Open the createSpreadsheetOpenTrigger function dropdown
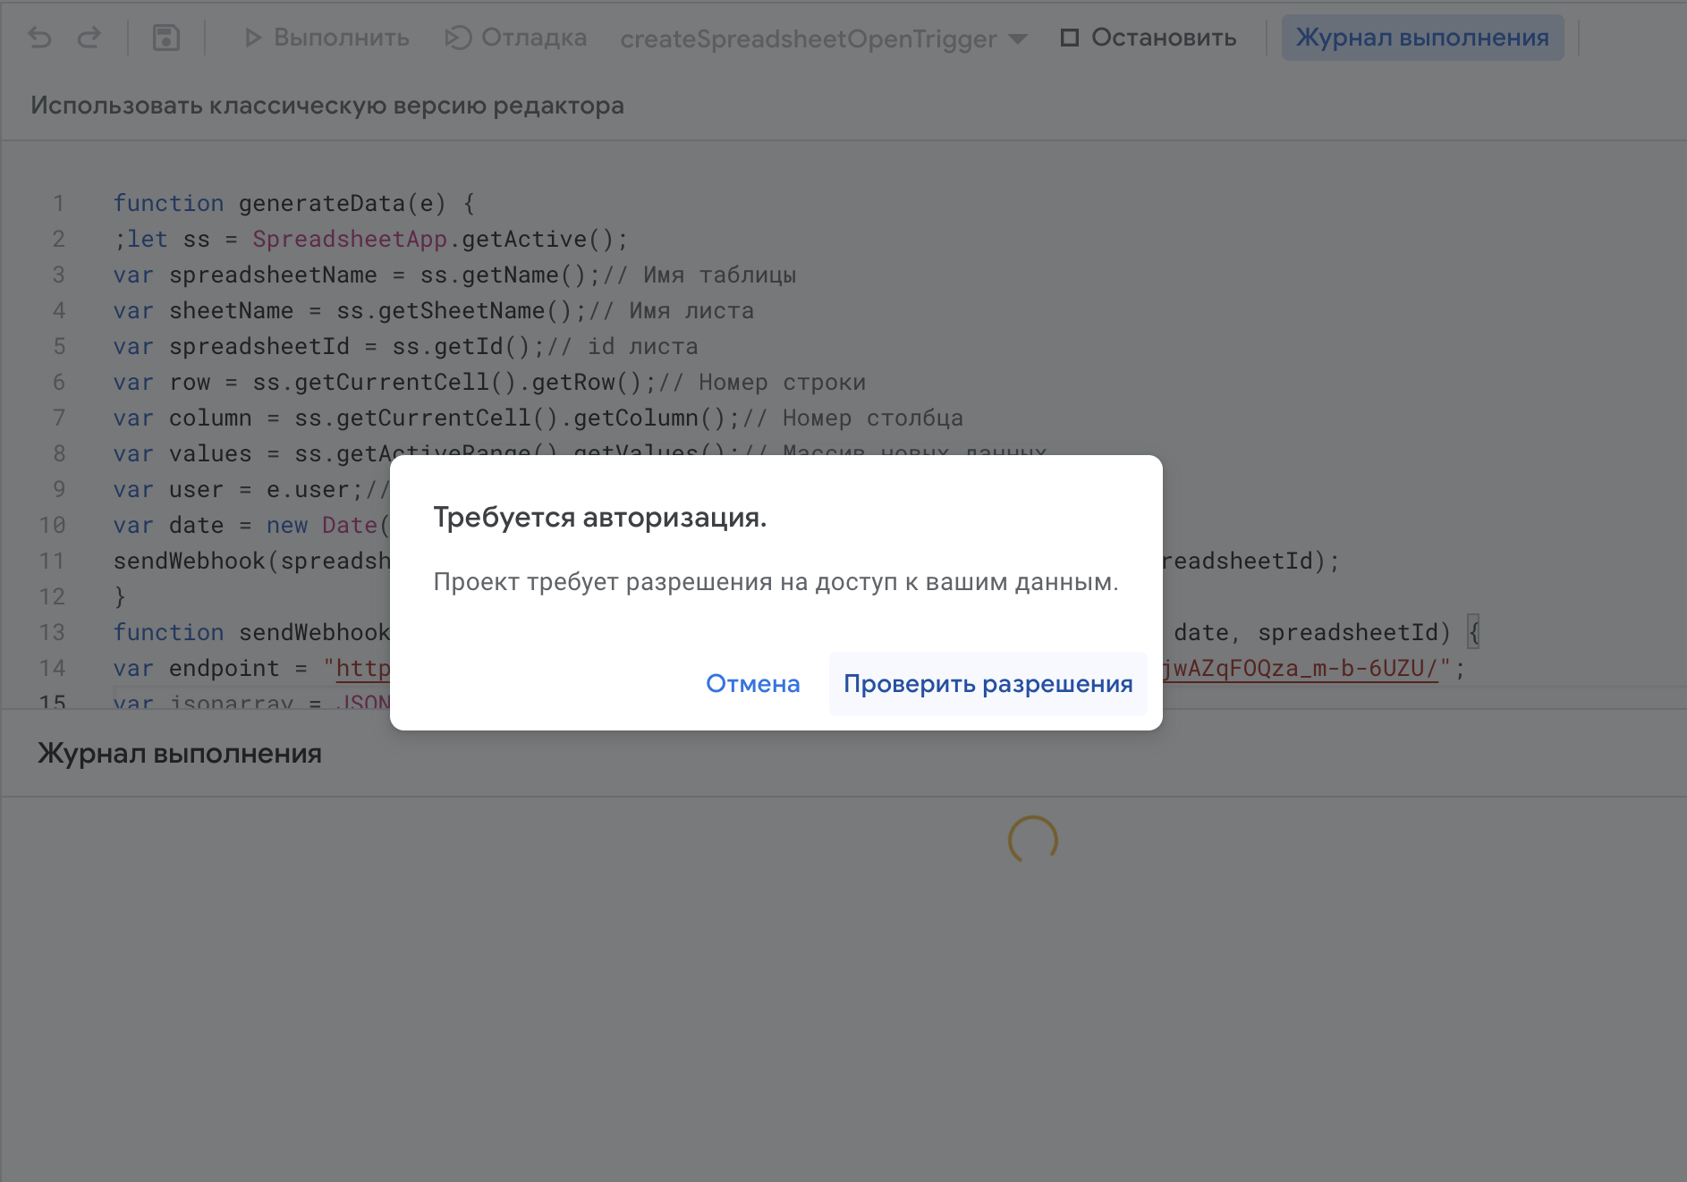Viewport: 1687px width, 1182px height. [x=824, y=38]
